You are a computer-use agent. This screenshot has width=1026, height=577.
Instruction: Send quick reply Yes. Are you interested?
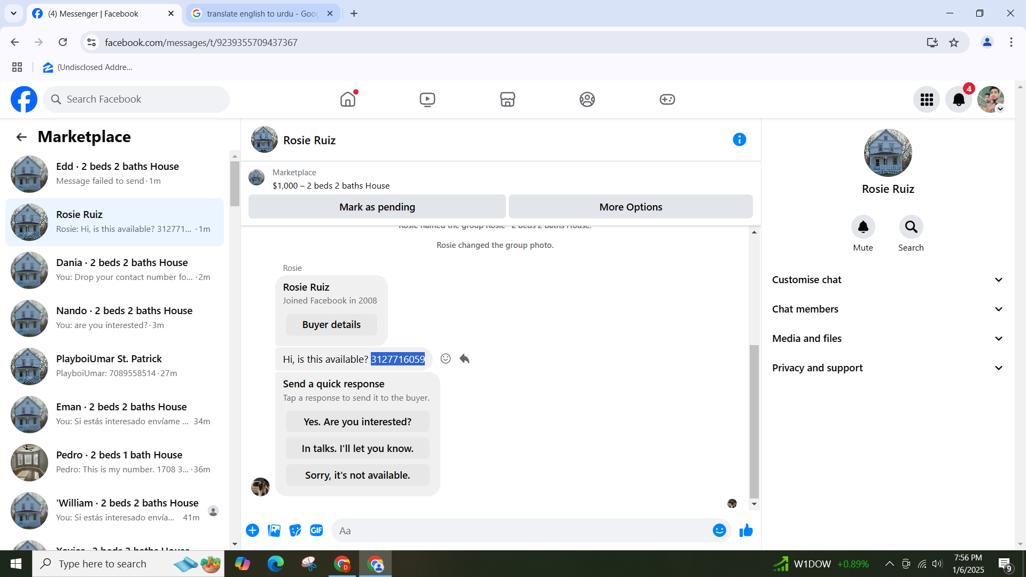[357, 422]
